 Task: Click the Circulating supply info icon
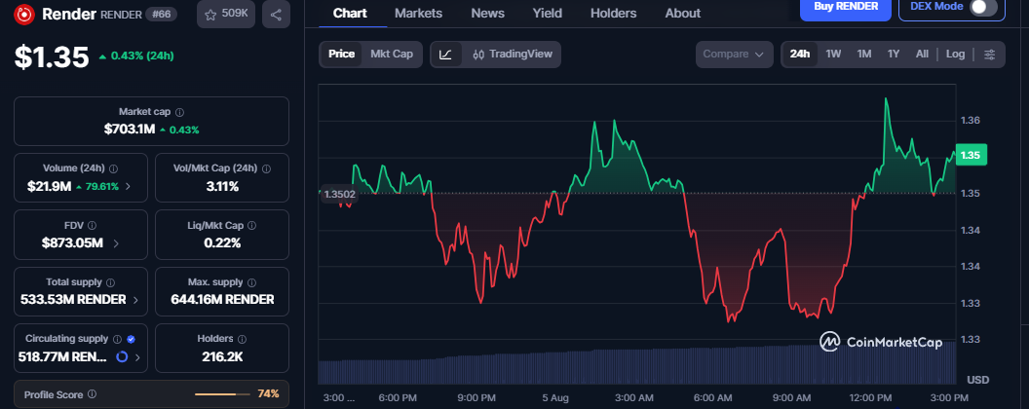(x=117, y=339)
